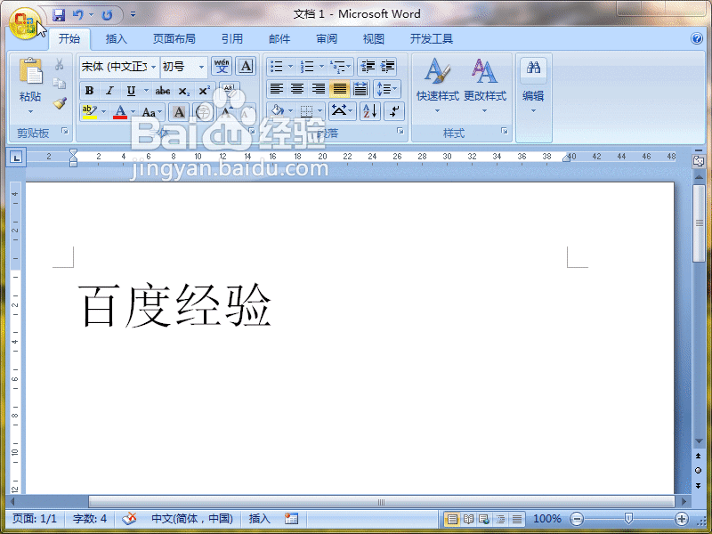Center align the paragraph
712x534 pixels.
297,88
